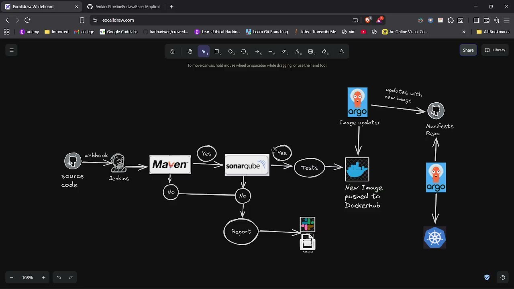Select the 'Image updater' text
The height and width of the screenshot is (289, 514).
tap(360, 122)
